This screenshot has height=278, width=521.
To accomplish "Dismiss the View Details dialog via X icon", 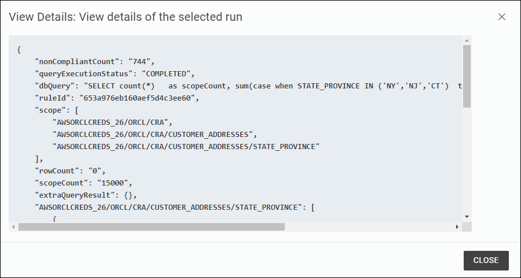I will coord(502,17).
